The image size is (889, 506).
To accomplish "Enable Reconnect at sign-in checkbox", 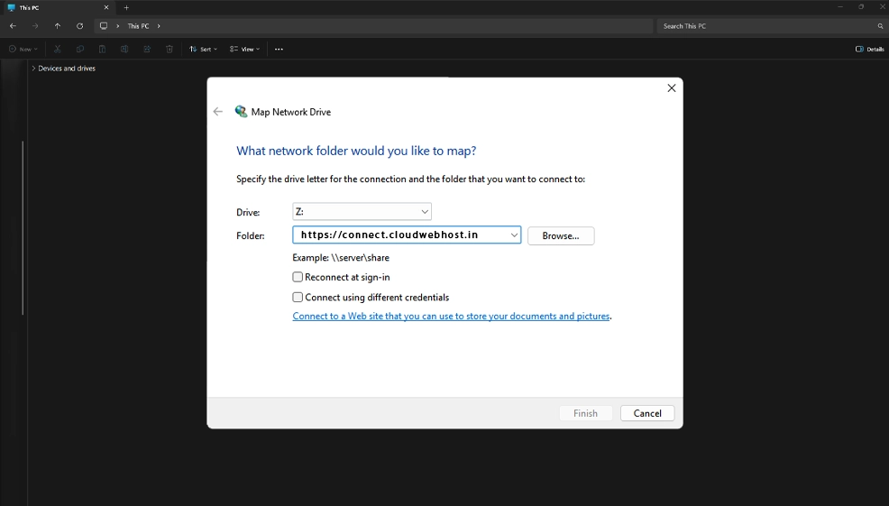I will (x=298, y=277).
